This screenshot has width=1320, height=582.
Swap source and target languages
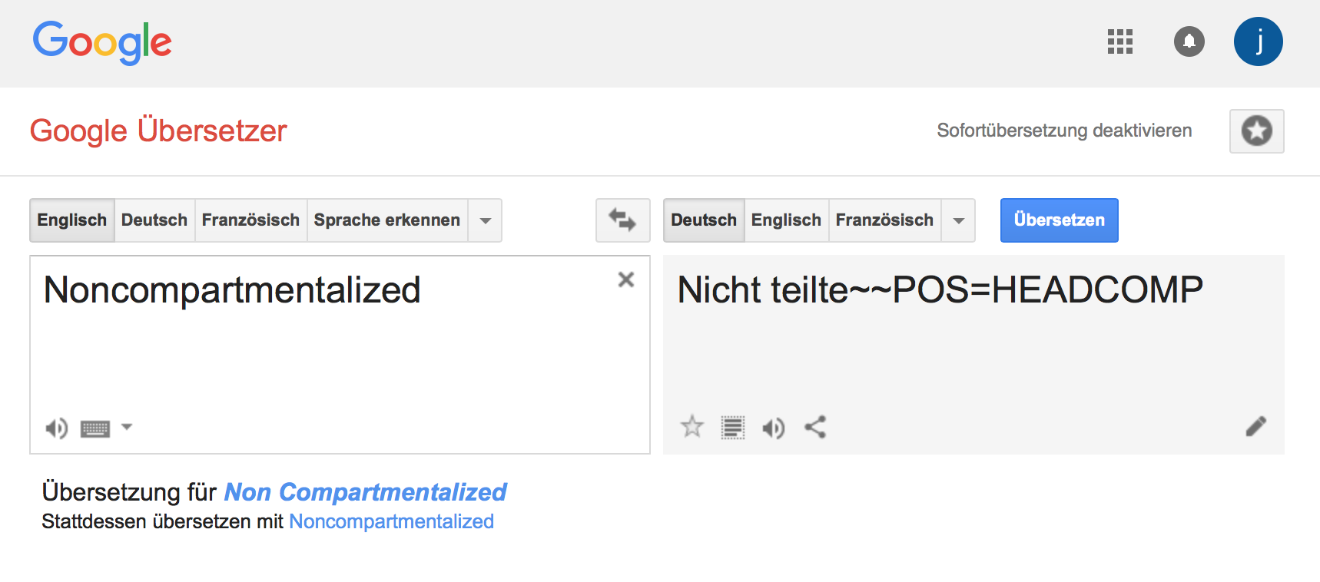[x=622, y=220]
